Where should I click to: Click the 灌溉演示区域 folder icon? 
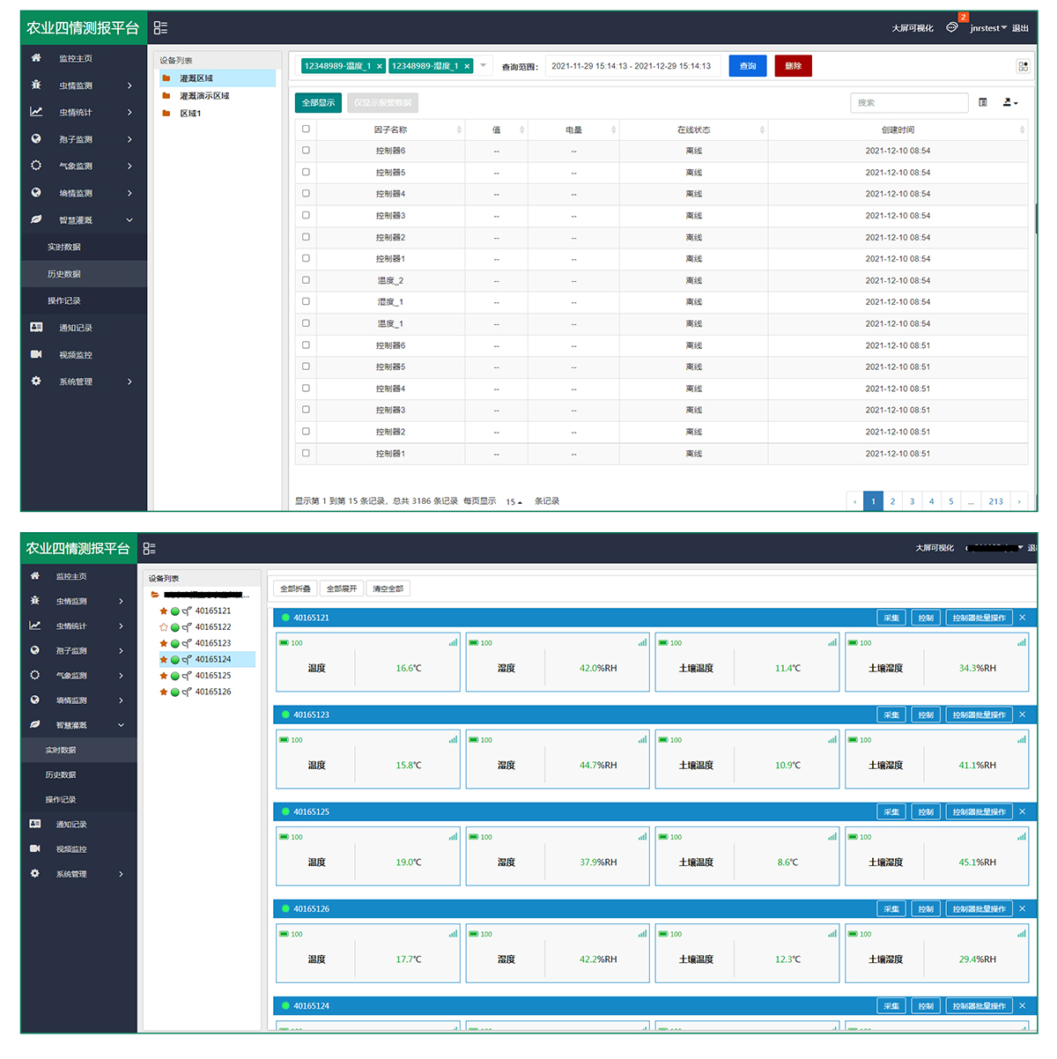click(x=166, y=96)
